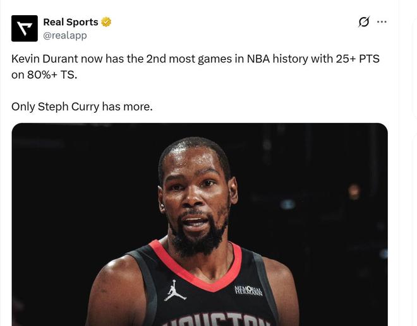Open the Grok explain-post icon
Viewport: 417px width, 326px height.
point(363,22)
